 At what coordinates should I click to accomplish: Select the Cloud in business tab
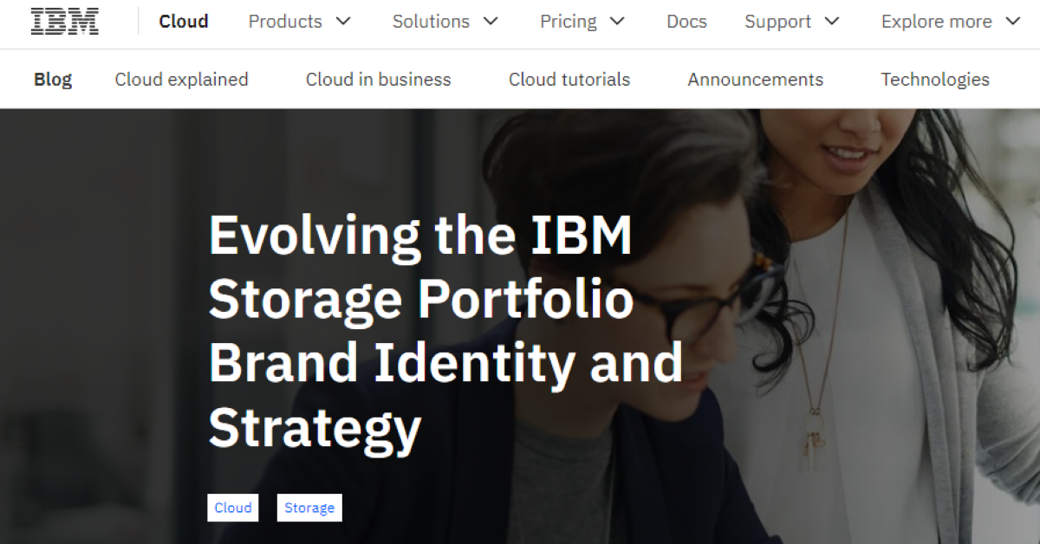click(x=379, y=80)
